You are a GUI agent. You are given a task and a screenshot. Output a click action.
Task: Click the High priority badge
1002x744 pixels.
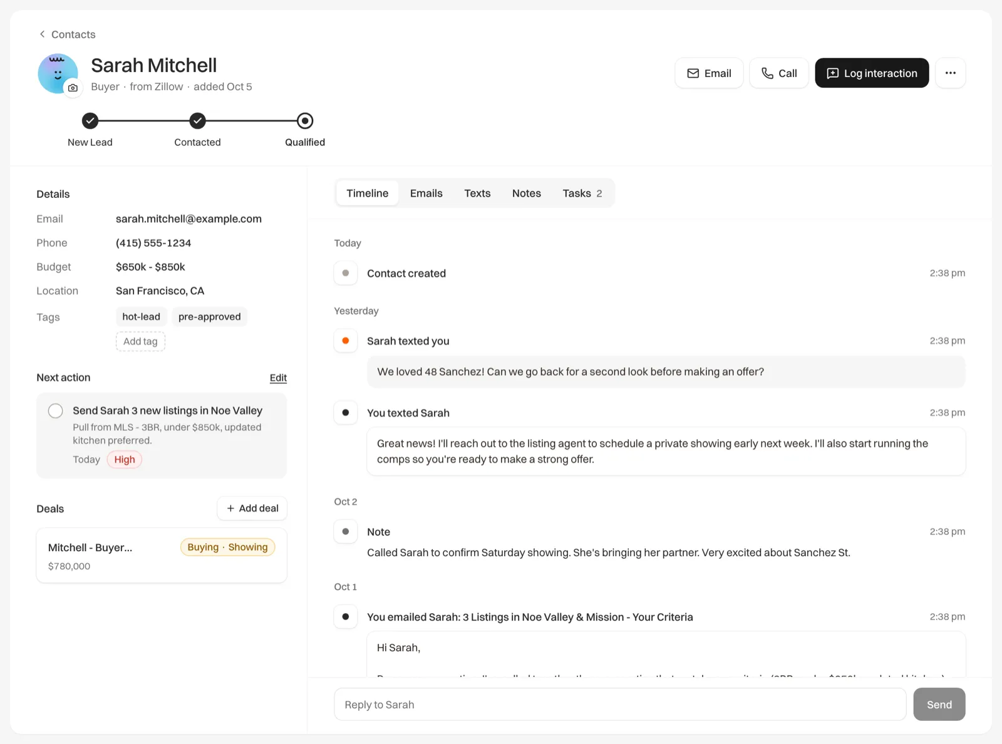[x=125, y=460]
